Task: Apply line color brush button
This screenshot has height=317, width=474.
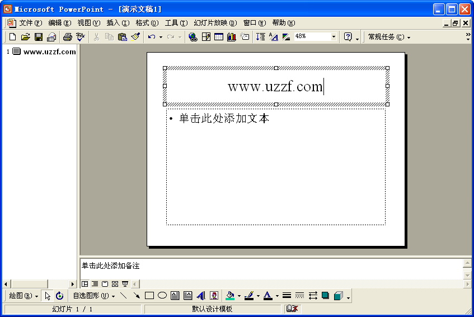Action: 249,296
